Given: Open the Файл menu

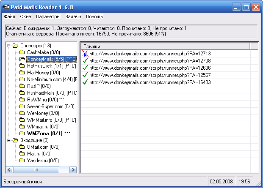Looking at the screenshot, I should pyautogui.click(x=10, y=16).
